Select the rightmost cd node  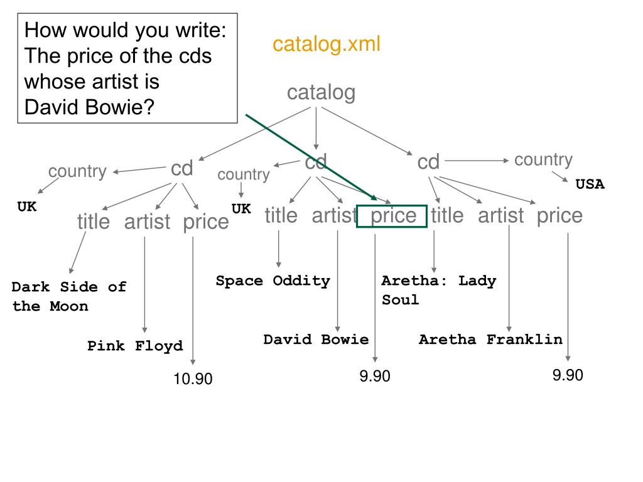[x=428, y=162]
